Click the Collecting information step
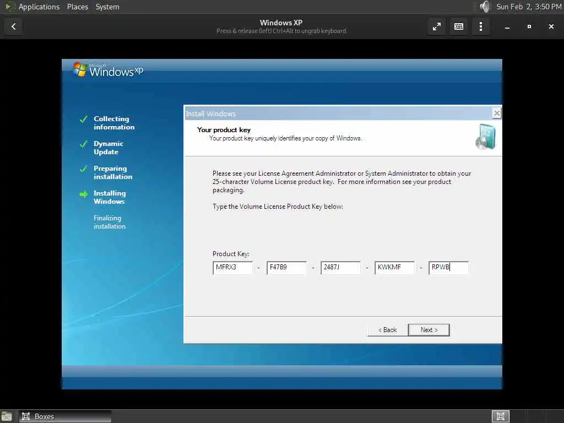The height and width of the screenshot is (423, 564). (x=114, y=123)
